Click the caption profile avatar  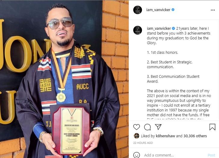click(137, 30)
